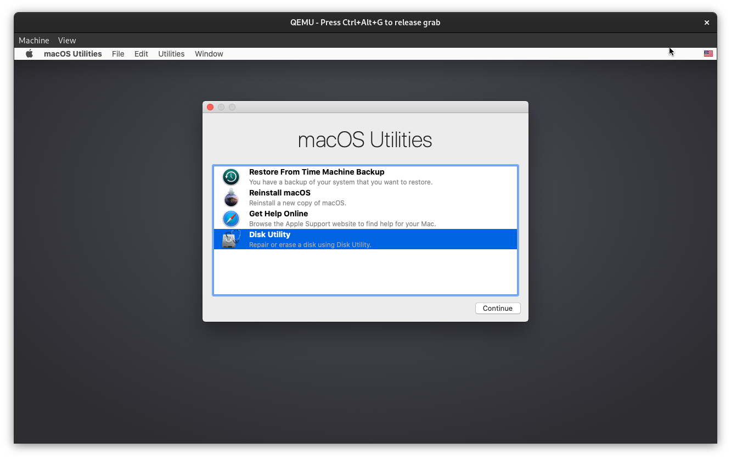Screen dimensions: 731x459
Task: Open the QEMU View menu
Action: point(67,40)
